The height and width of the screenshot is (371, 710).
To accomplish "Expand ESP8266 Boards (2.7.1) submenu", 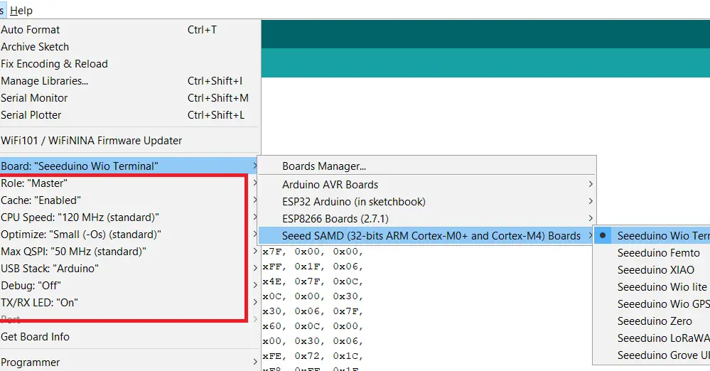I will pyautogui.click(x=427, y=219).
